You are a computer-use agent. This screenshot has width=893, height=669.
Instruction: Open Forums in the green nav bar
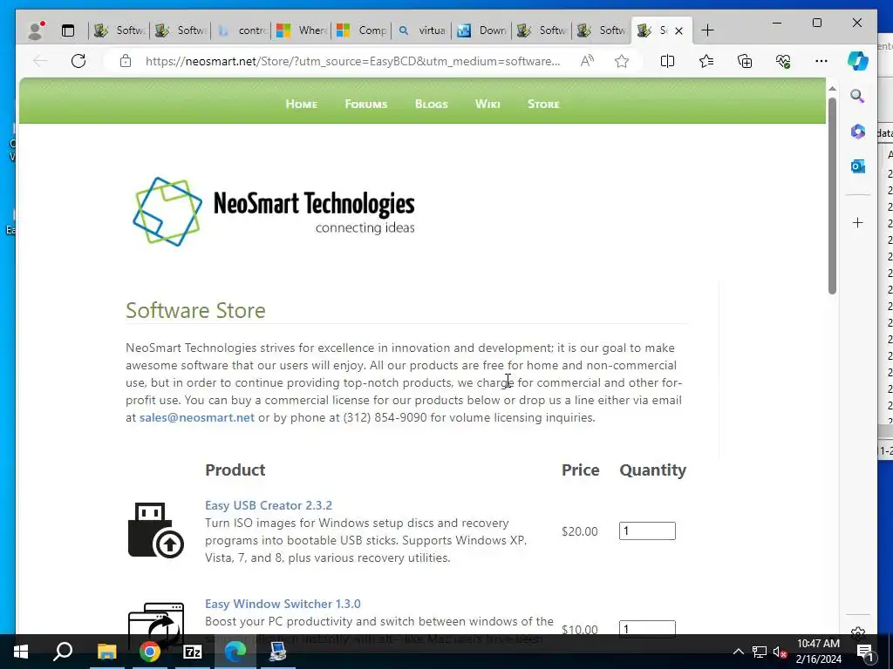tap(365, 105)
